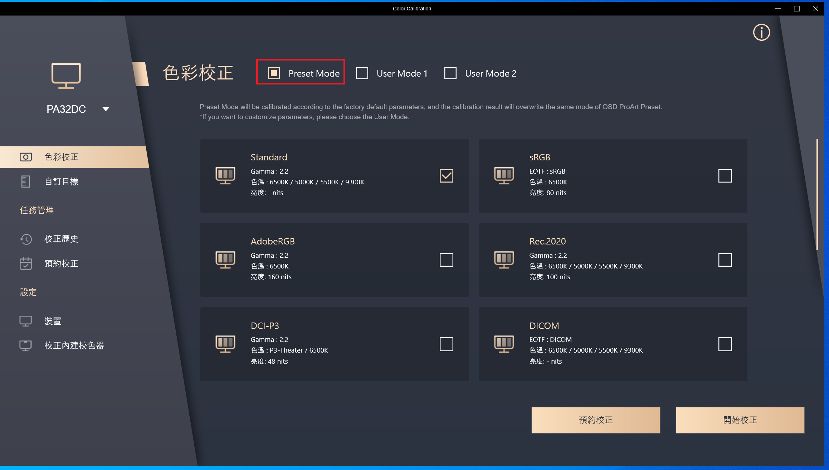Screen dimensions: 829x470
Task: Click the sRGB preset monitor icon
Action: pos(504,176)
